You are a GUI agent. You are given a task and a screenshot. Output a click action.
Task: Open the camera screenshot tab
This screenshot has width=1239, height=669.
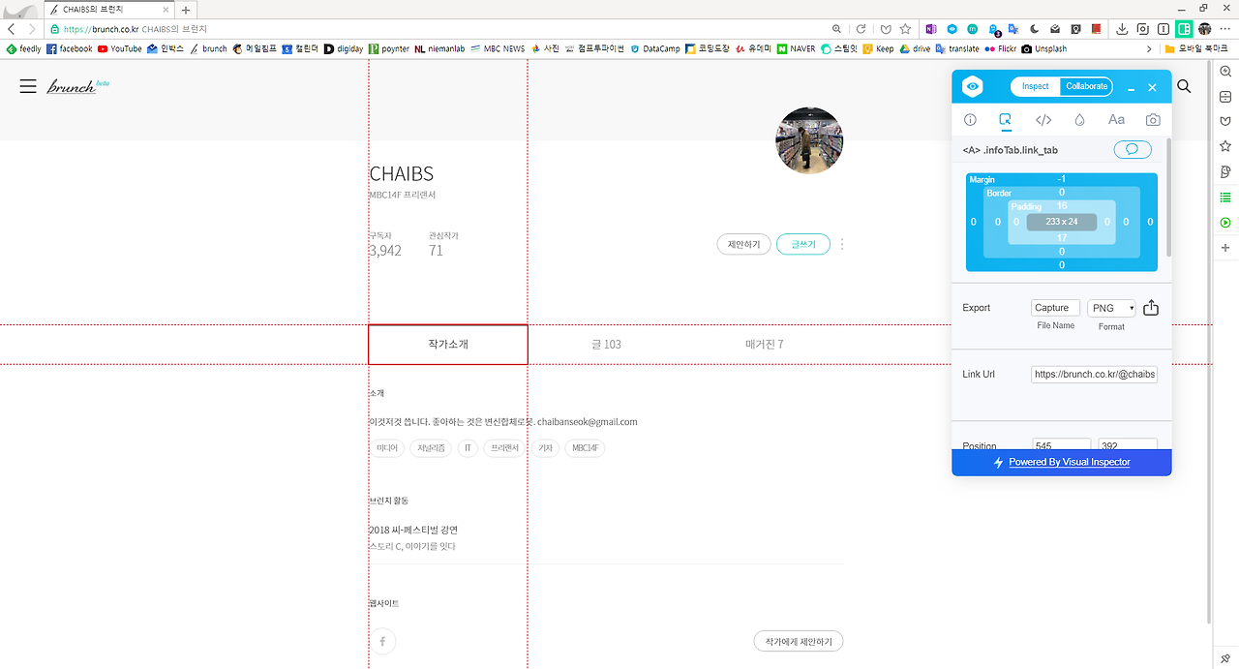click(1153, 120)
